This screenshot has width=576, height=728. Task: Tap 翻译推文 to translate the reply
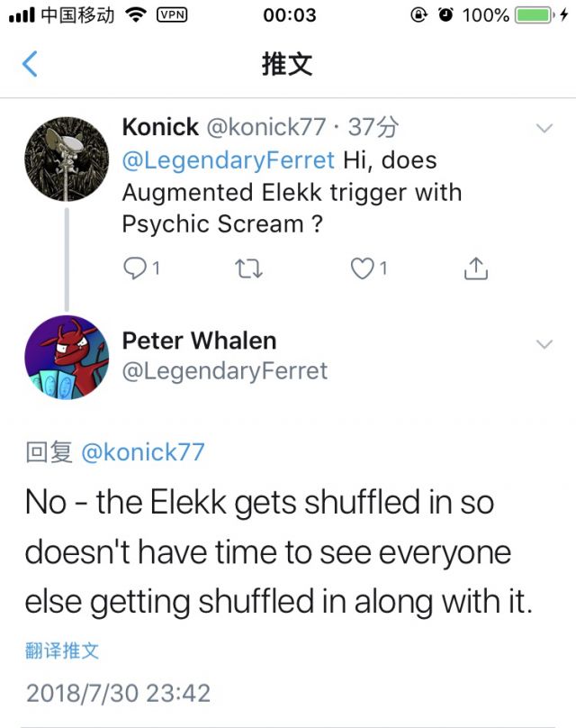(62, 651)
